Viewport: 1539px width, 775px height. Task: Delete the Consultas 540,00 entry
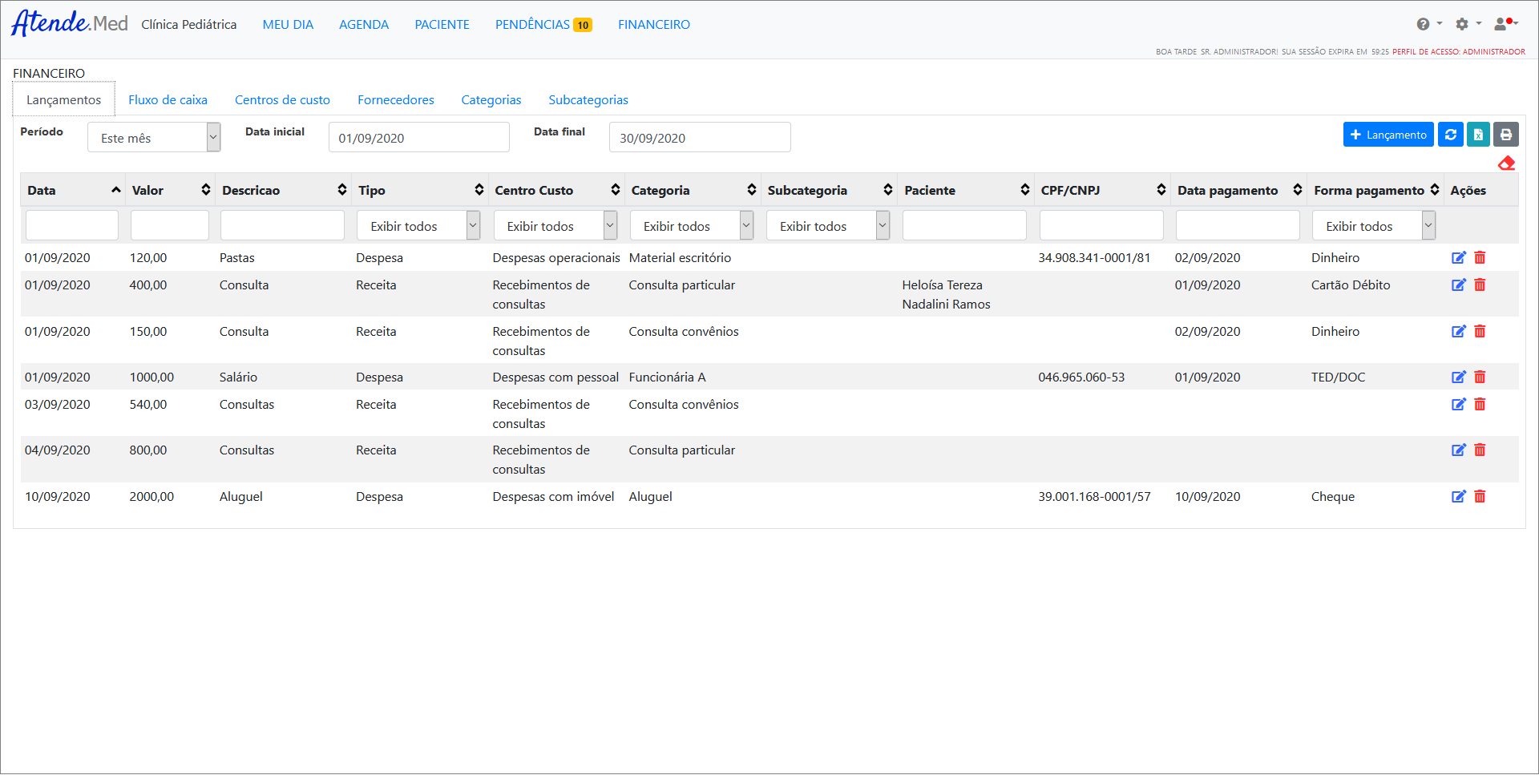pyautogui.click(x=1480, y=405)
